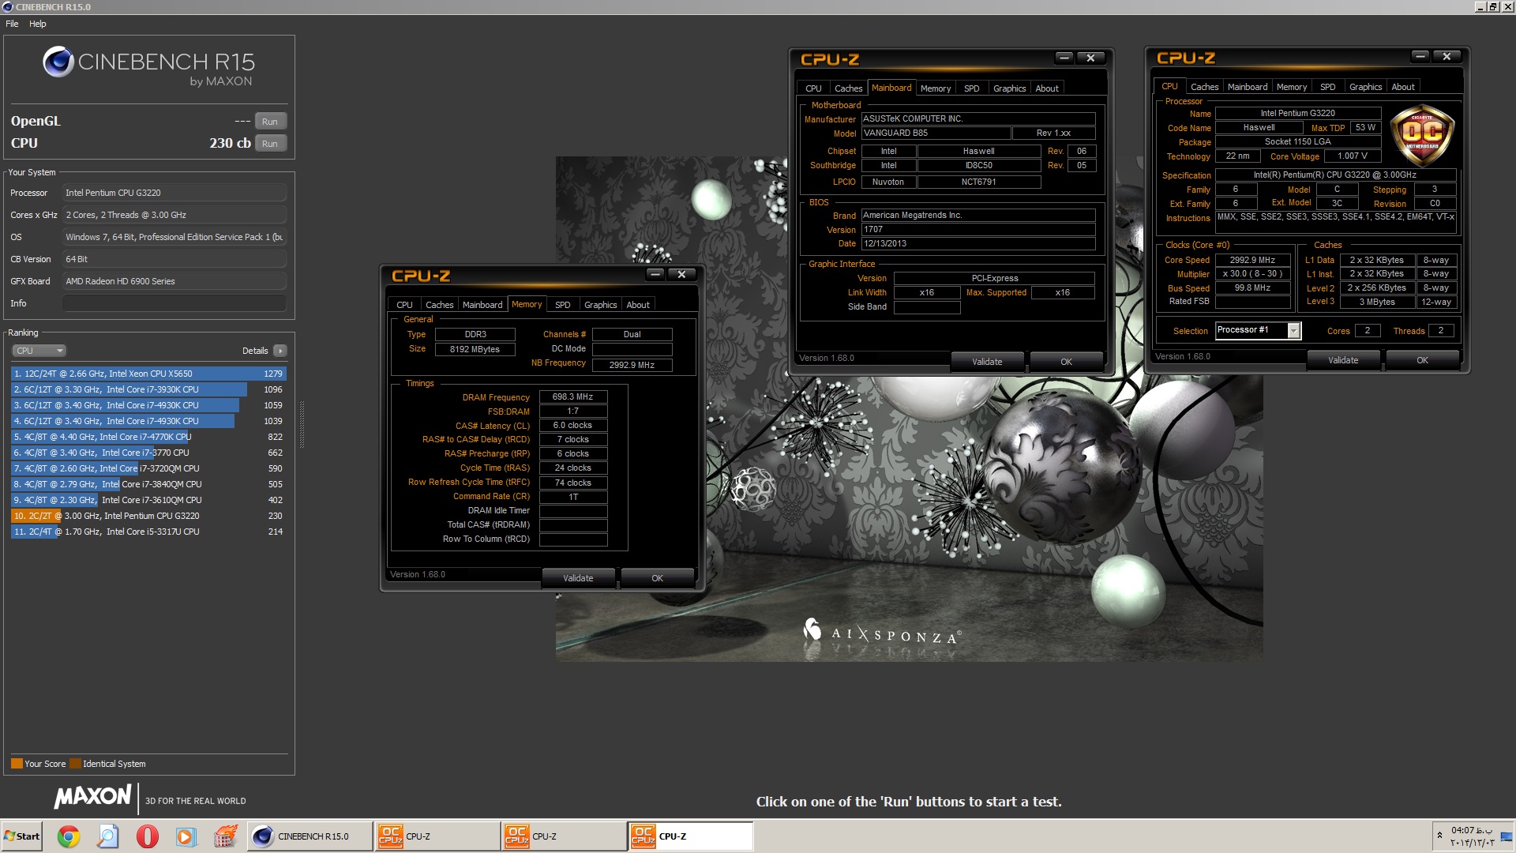Launch Opera browser from the taskbar

(x=148, y=836)
